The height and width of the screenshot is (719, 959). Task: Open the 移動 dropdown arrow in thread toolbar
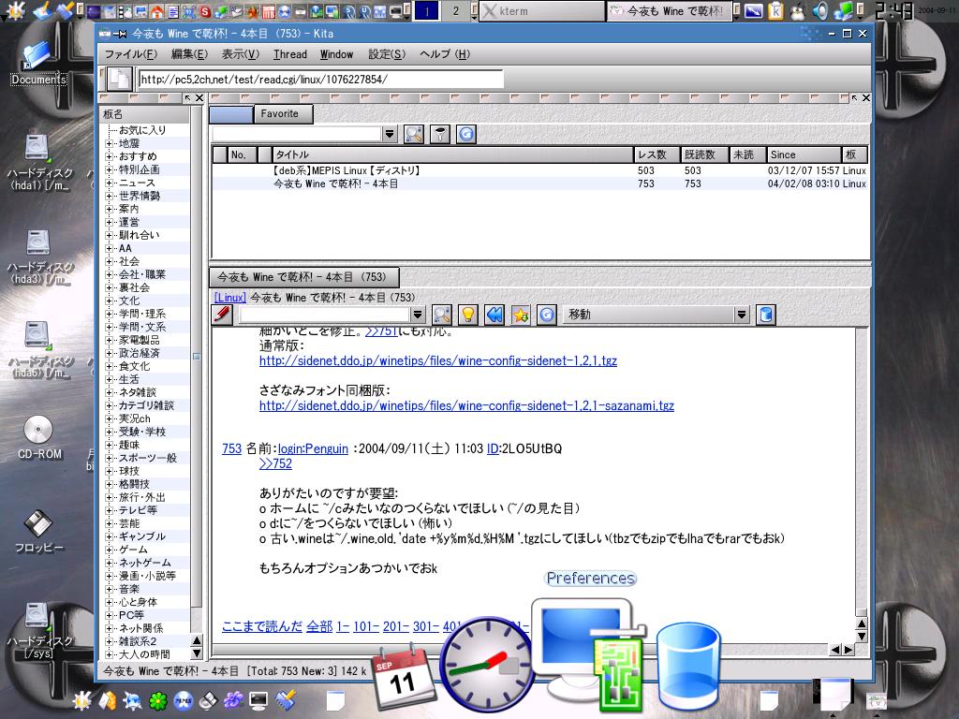click(742, 315)
